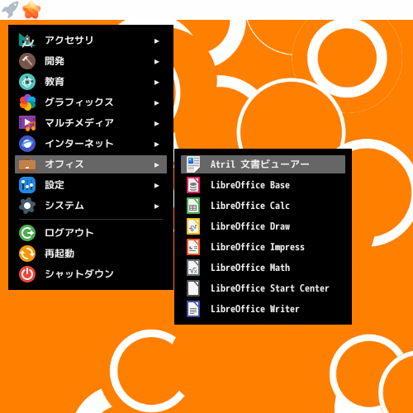Expand the マルチメディア submenu arrow
Viewport: 413px width, 413px height.
(156, 124)
